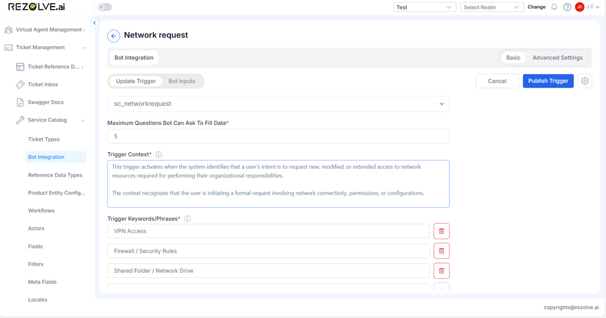Click the Service Catalog wrench icon
606x318 pixels.
coord(20,120)
